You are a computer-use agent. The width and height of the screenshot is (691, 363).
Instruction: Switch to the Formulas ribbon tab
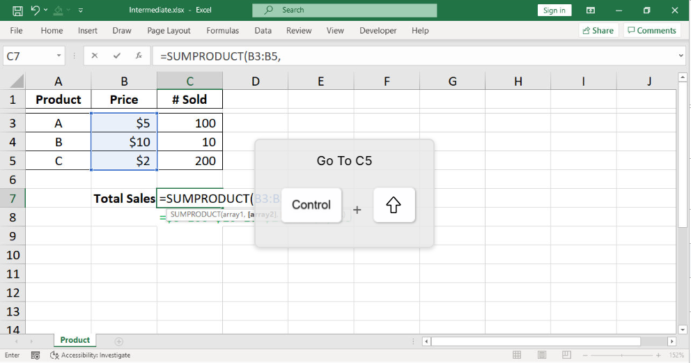point(222,31)
